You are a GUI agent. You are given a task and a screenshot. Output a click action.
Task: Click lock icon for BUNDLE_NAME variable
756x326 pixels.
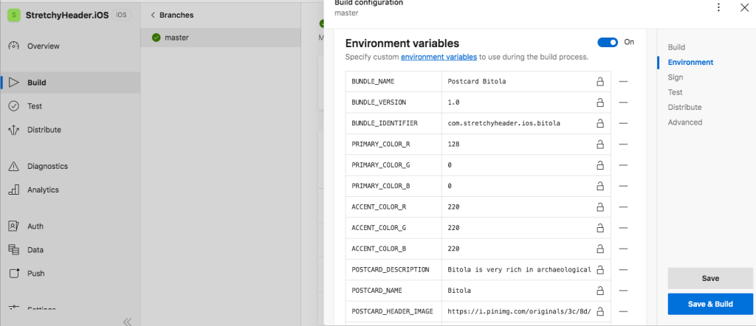point(599,81)
